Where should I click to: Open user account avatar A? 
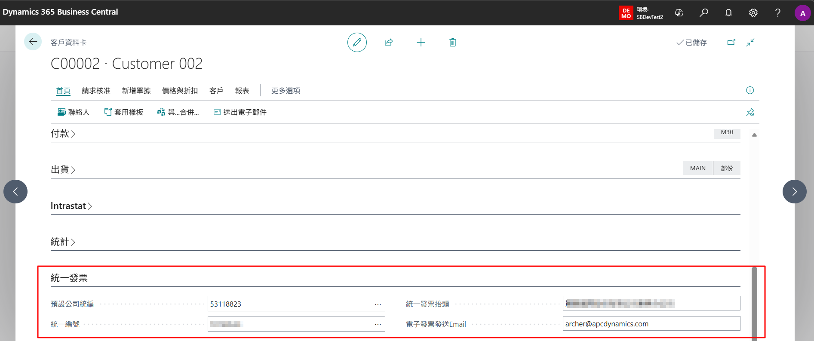pyautogui.click(x=803, y=13)
